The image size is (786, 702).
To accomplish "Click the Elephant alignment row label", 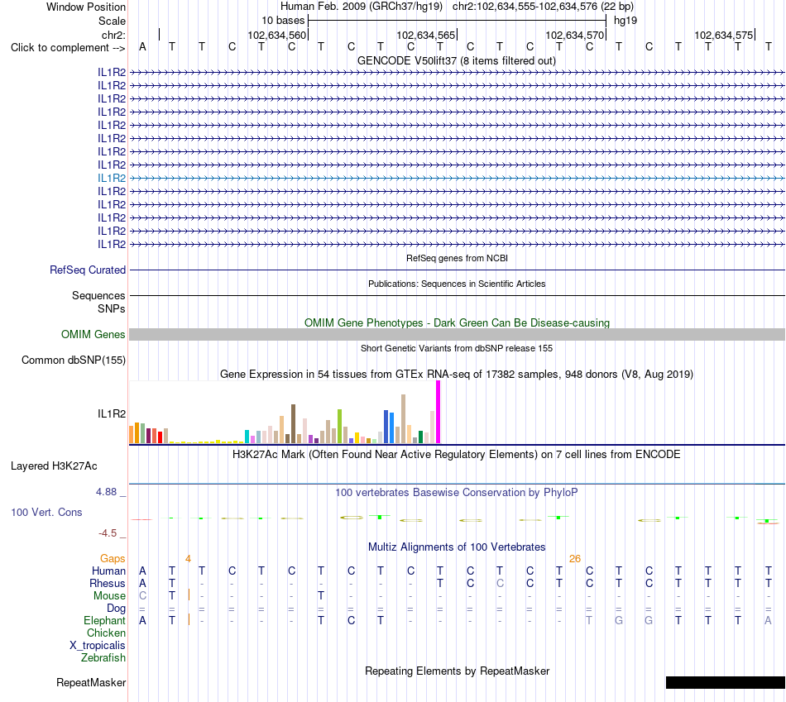I will tap(104, 621).
